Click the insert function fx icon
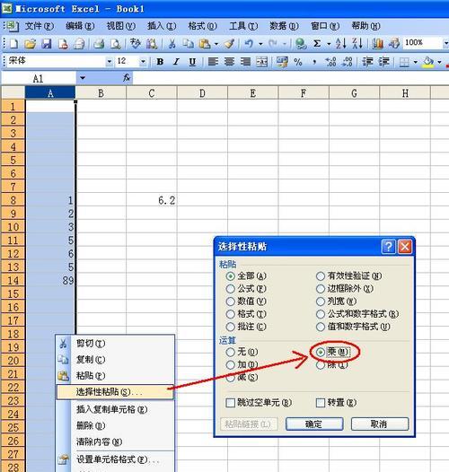 (127, 78)
